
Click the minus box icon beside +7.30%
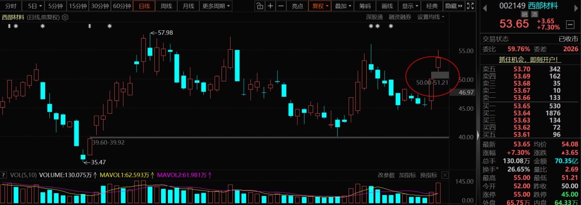click(x=569, y=24)
